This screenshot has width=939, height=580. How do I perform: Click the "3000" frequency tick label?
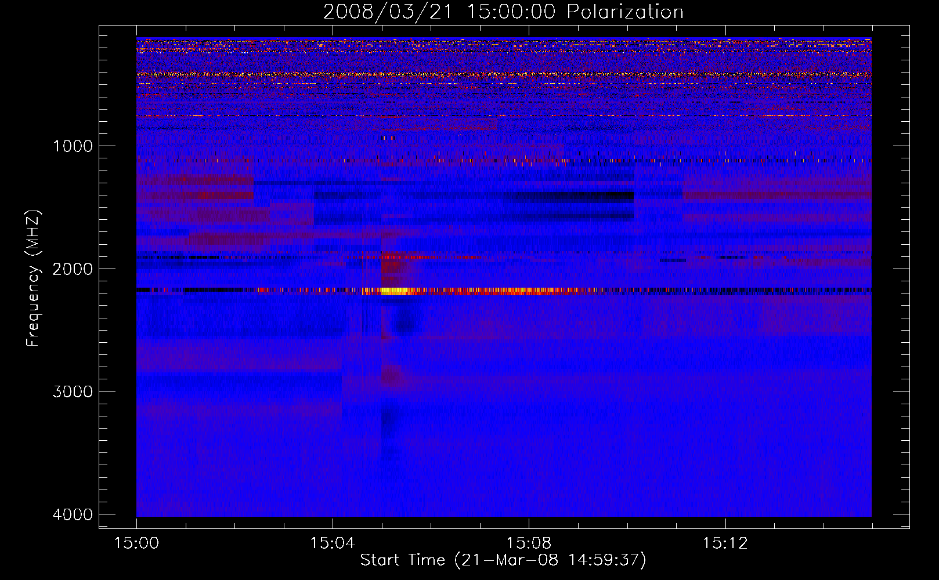click(73, 391)
